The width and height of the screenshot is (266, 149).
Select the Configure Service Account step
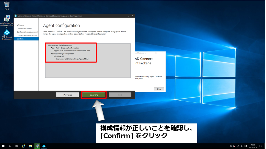coord(28,32)
